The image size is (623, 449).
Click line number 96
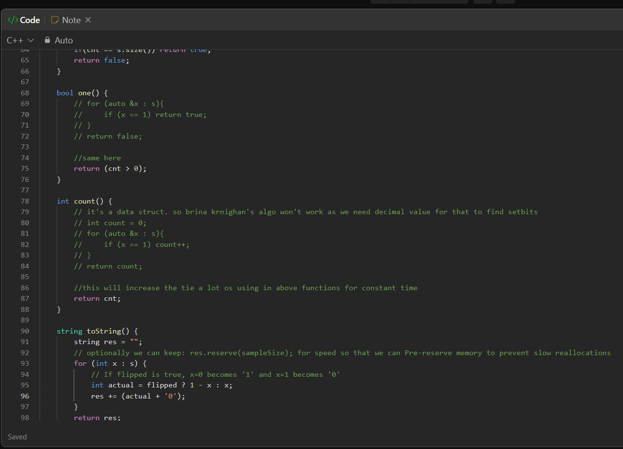pyautogui.click(x=25, y=396)
